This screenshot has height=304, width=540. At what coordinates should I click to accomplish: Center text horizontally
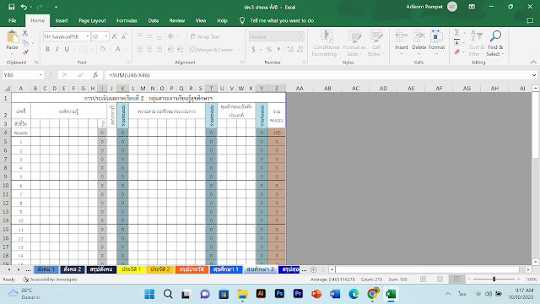pyautogui.click(x=149, y=50)
